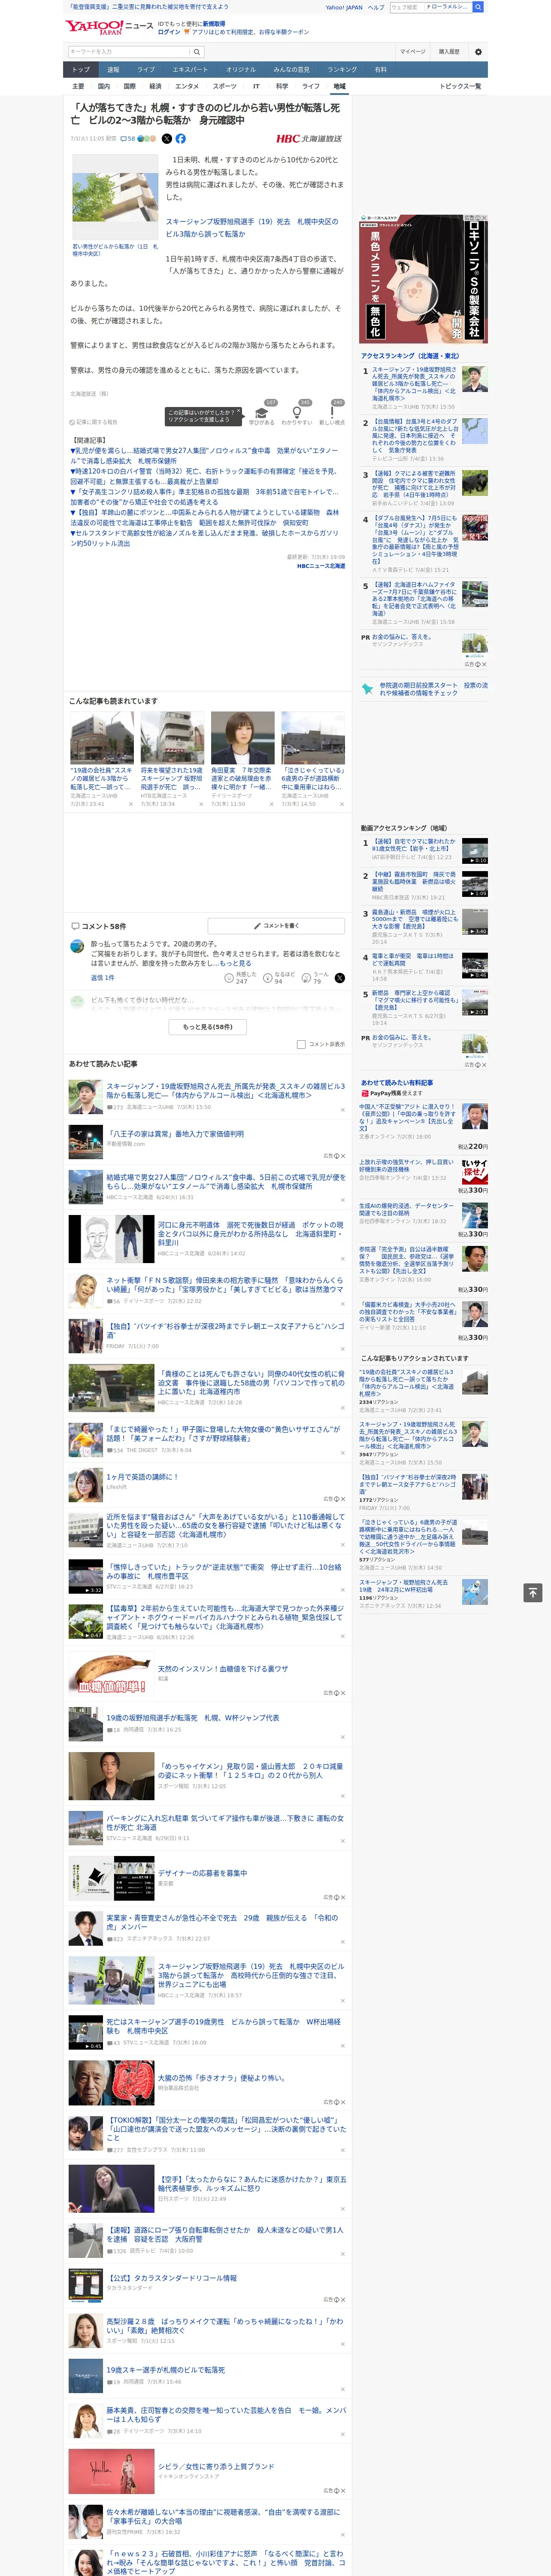This screenshot has width=551, height=2576.
Task: Open トピックス一覧 link
Action: pyautogui.click(x=460, y=86)
